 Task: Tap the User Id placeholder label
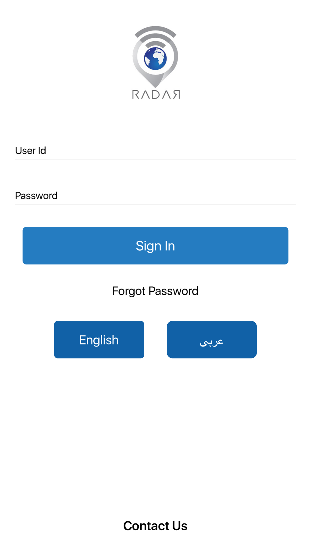click(30, 151)
